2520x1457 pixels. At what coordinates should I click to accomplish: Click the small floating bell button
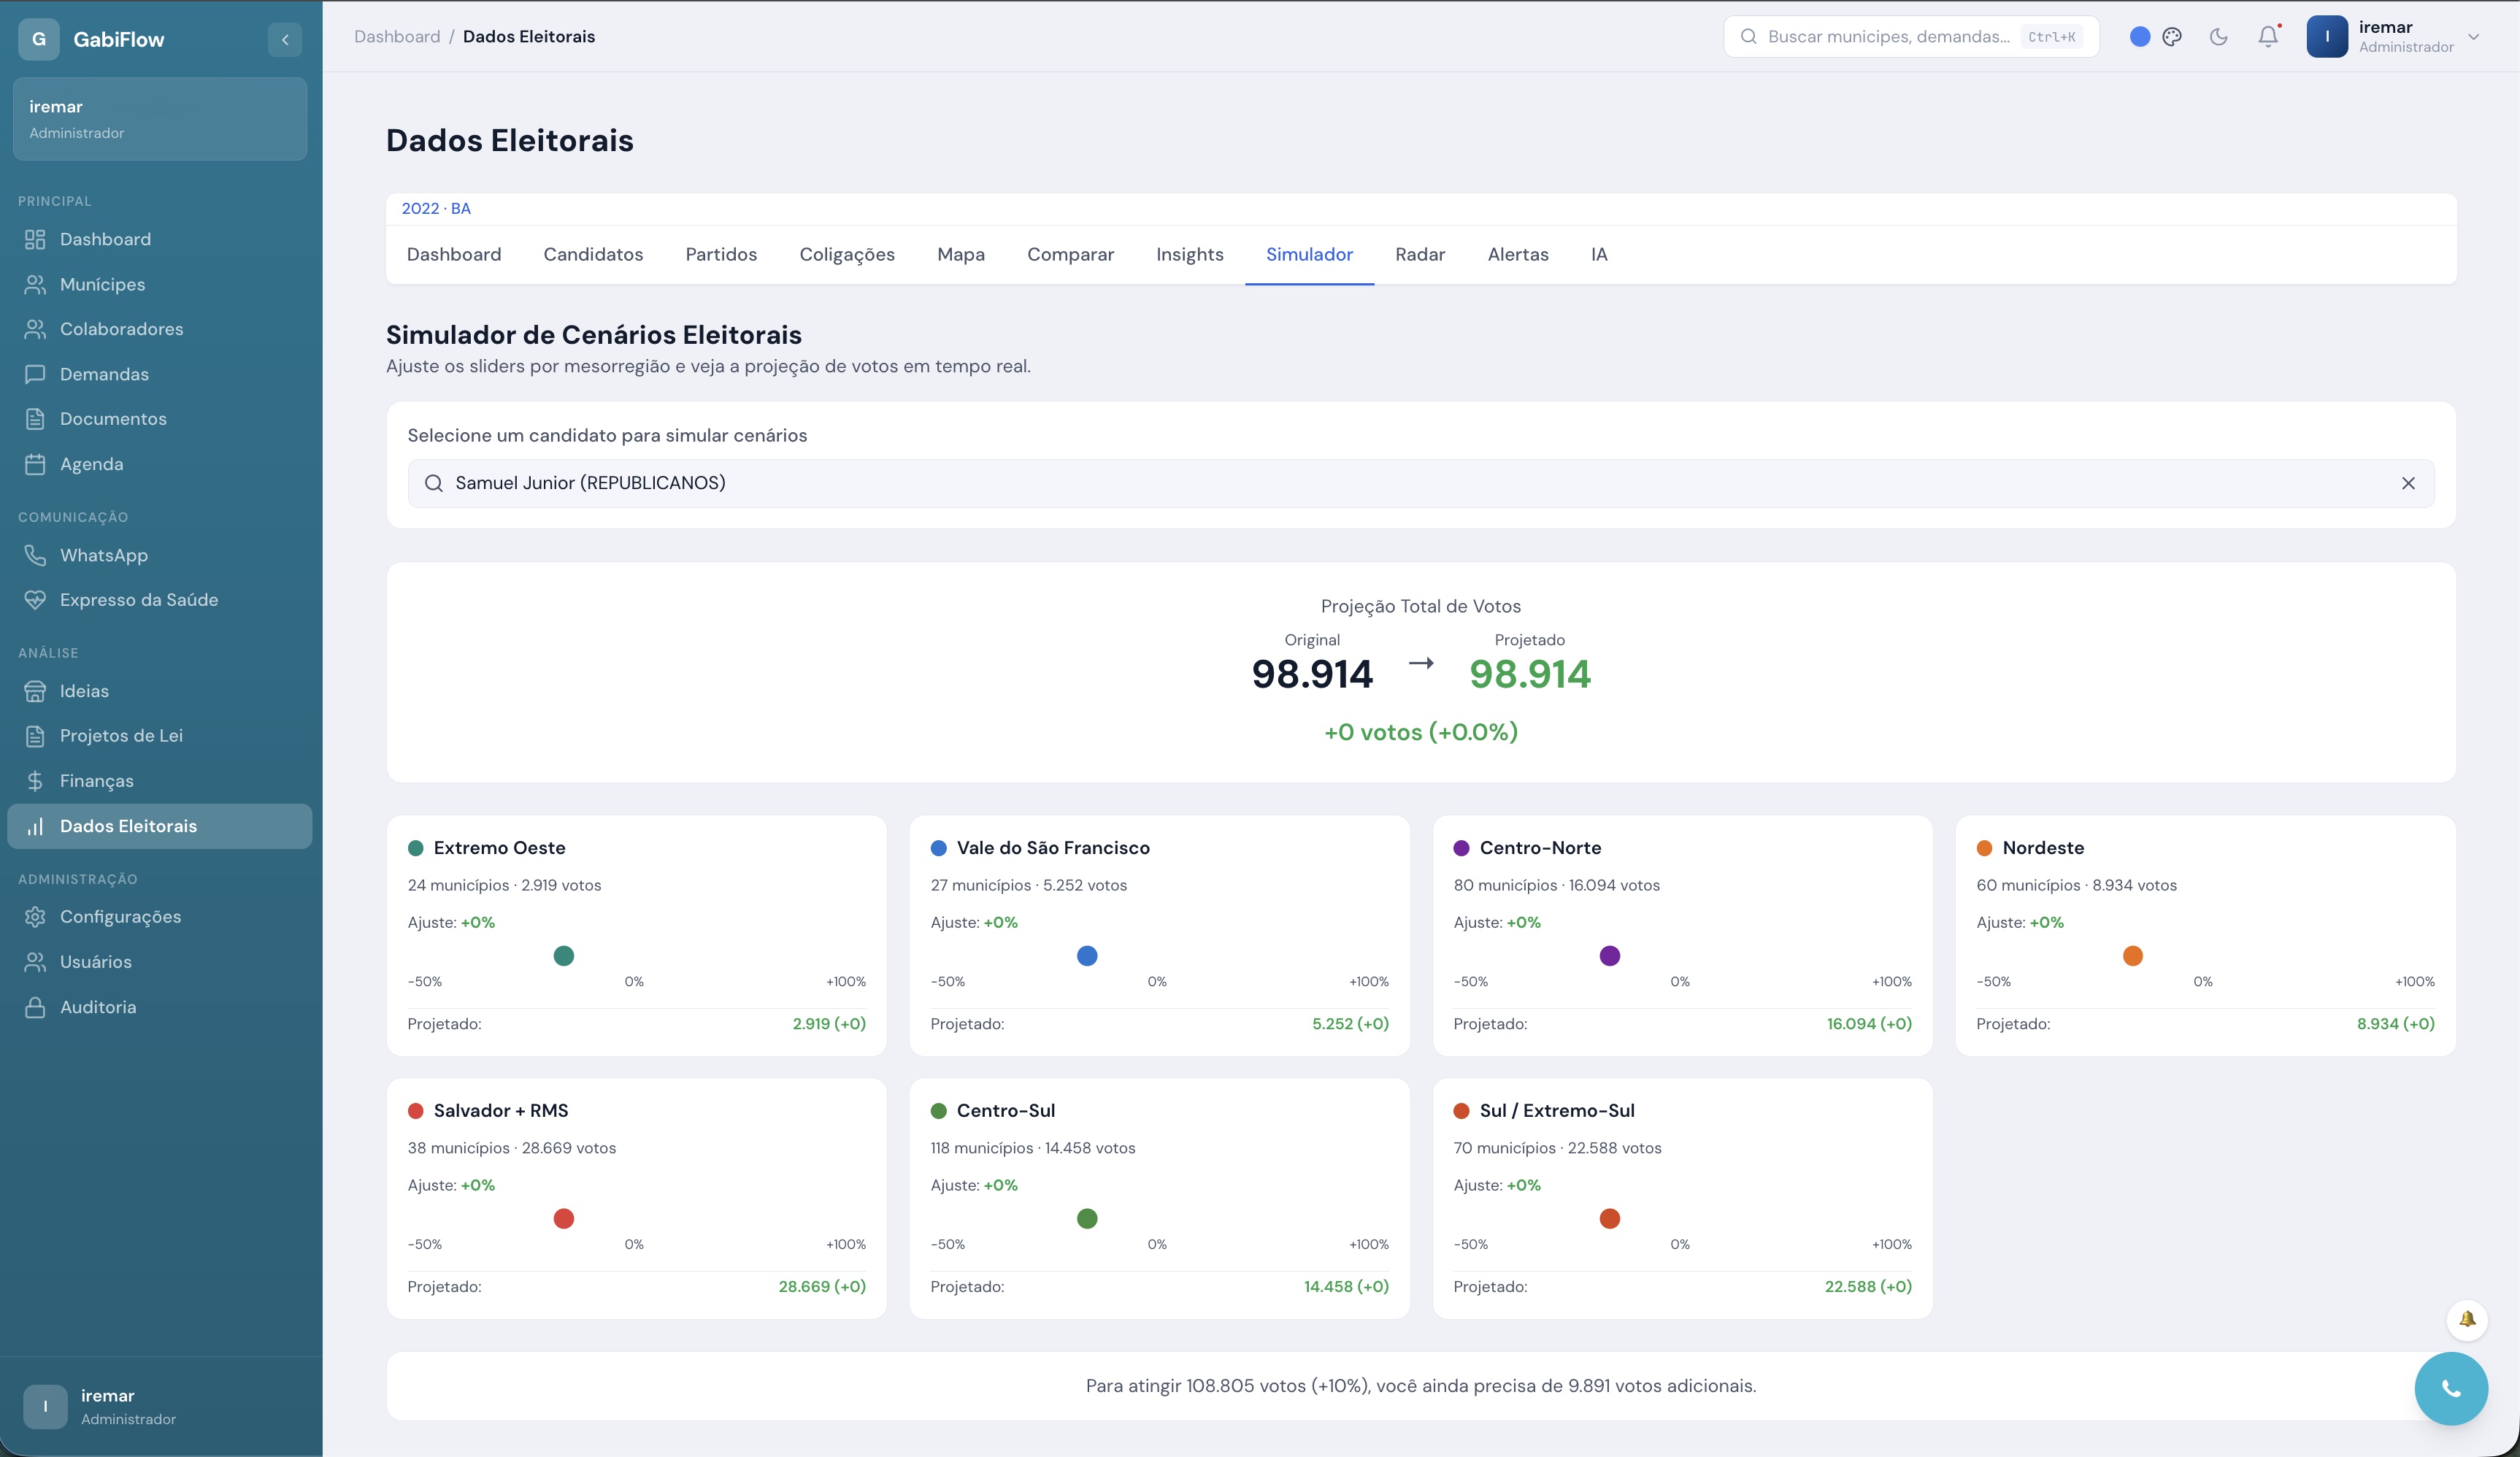click(2467, 1319)
